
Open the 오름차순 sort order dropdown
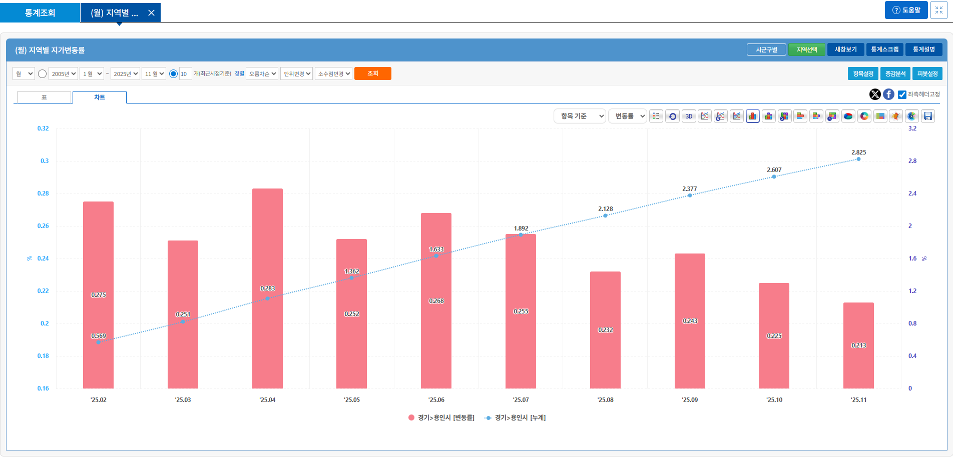click(x=262, y=73)
